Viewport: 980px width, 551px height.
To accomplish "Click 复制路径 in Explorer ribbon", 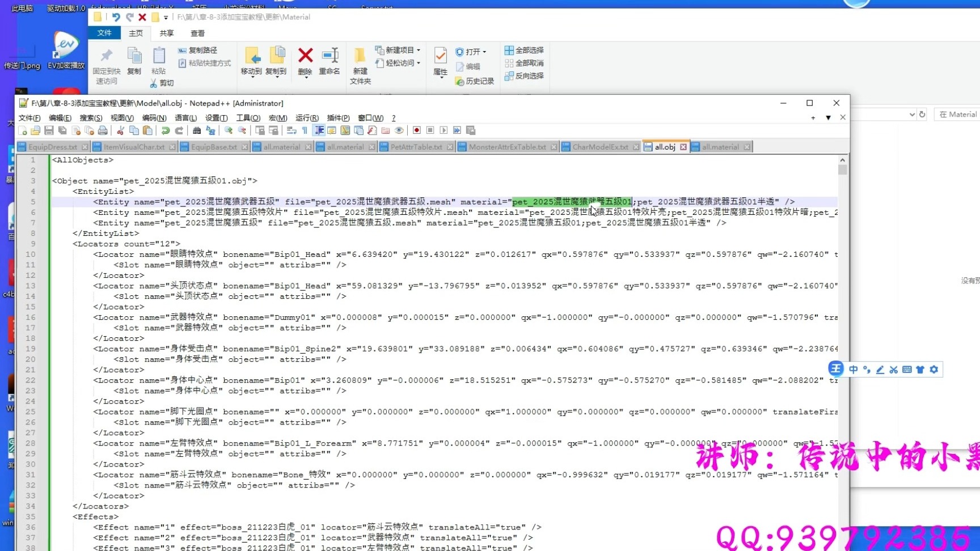I will click(x=197, y=50).
